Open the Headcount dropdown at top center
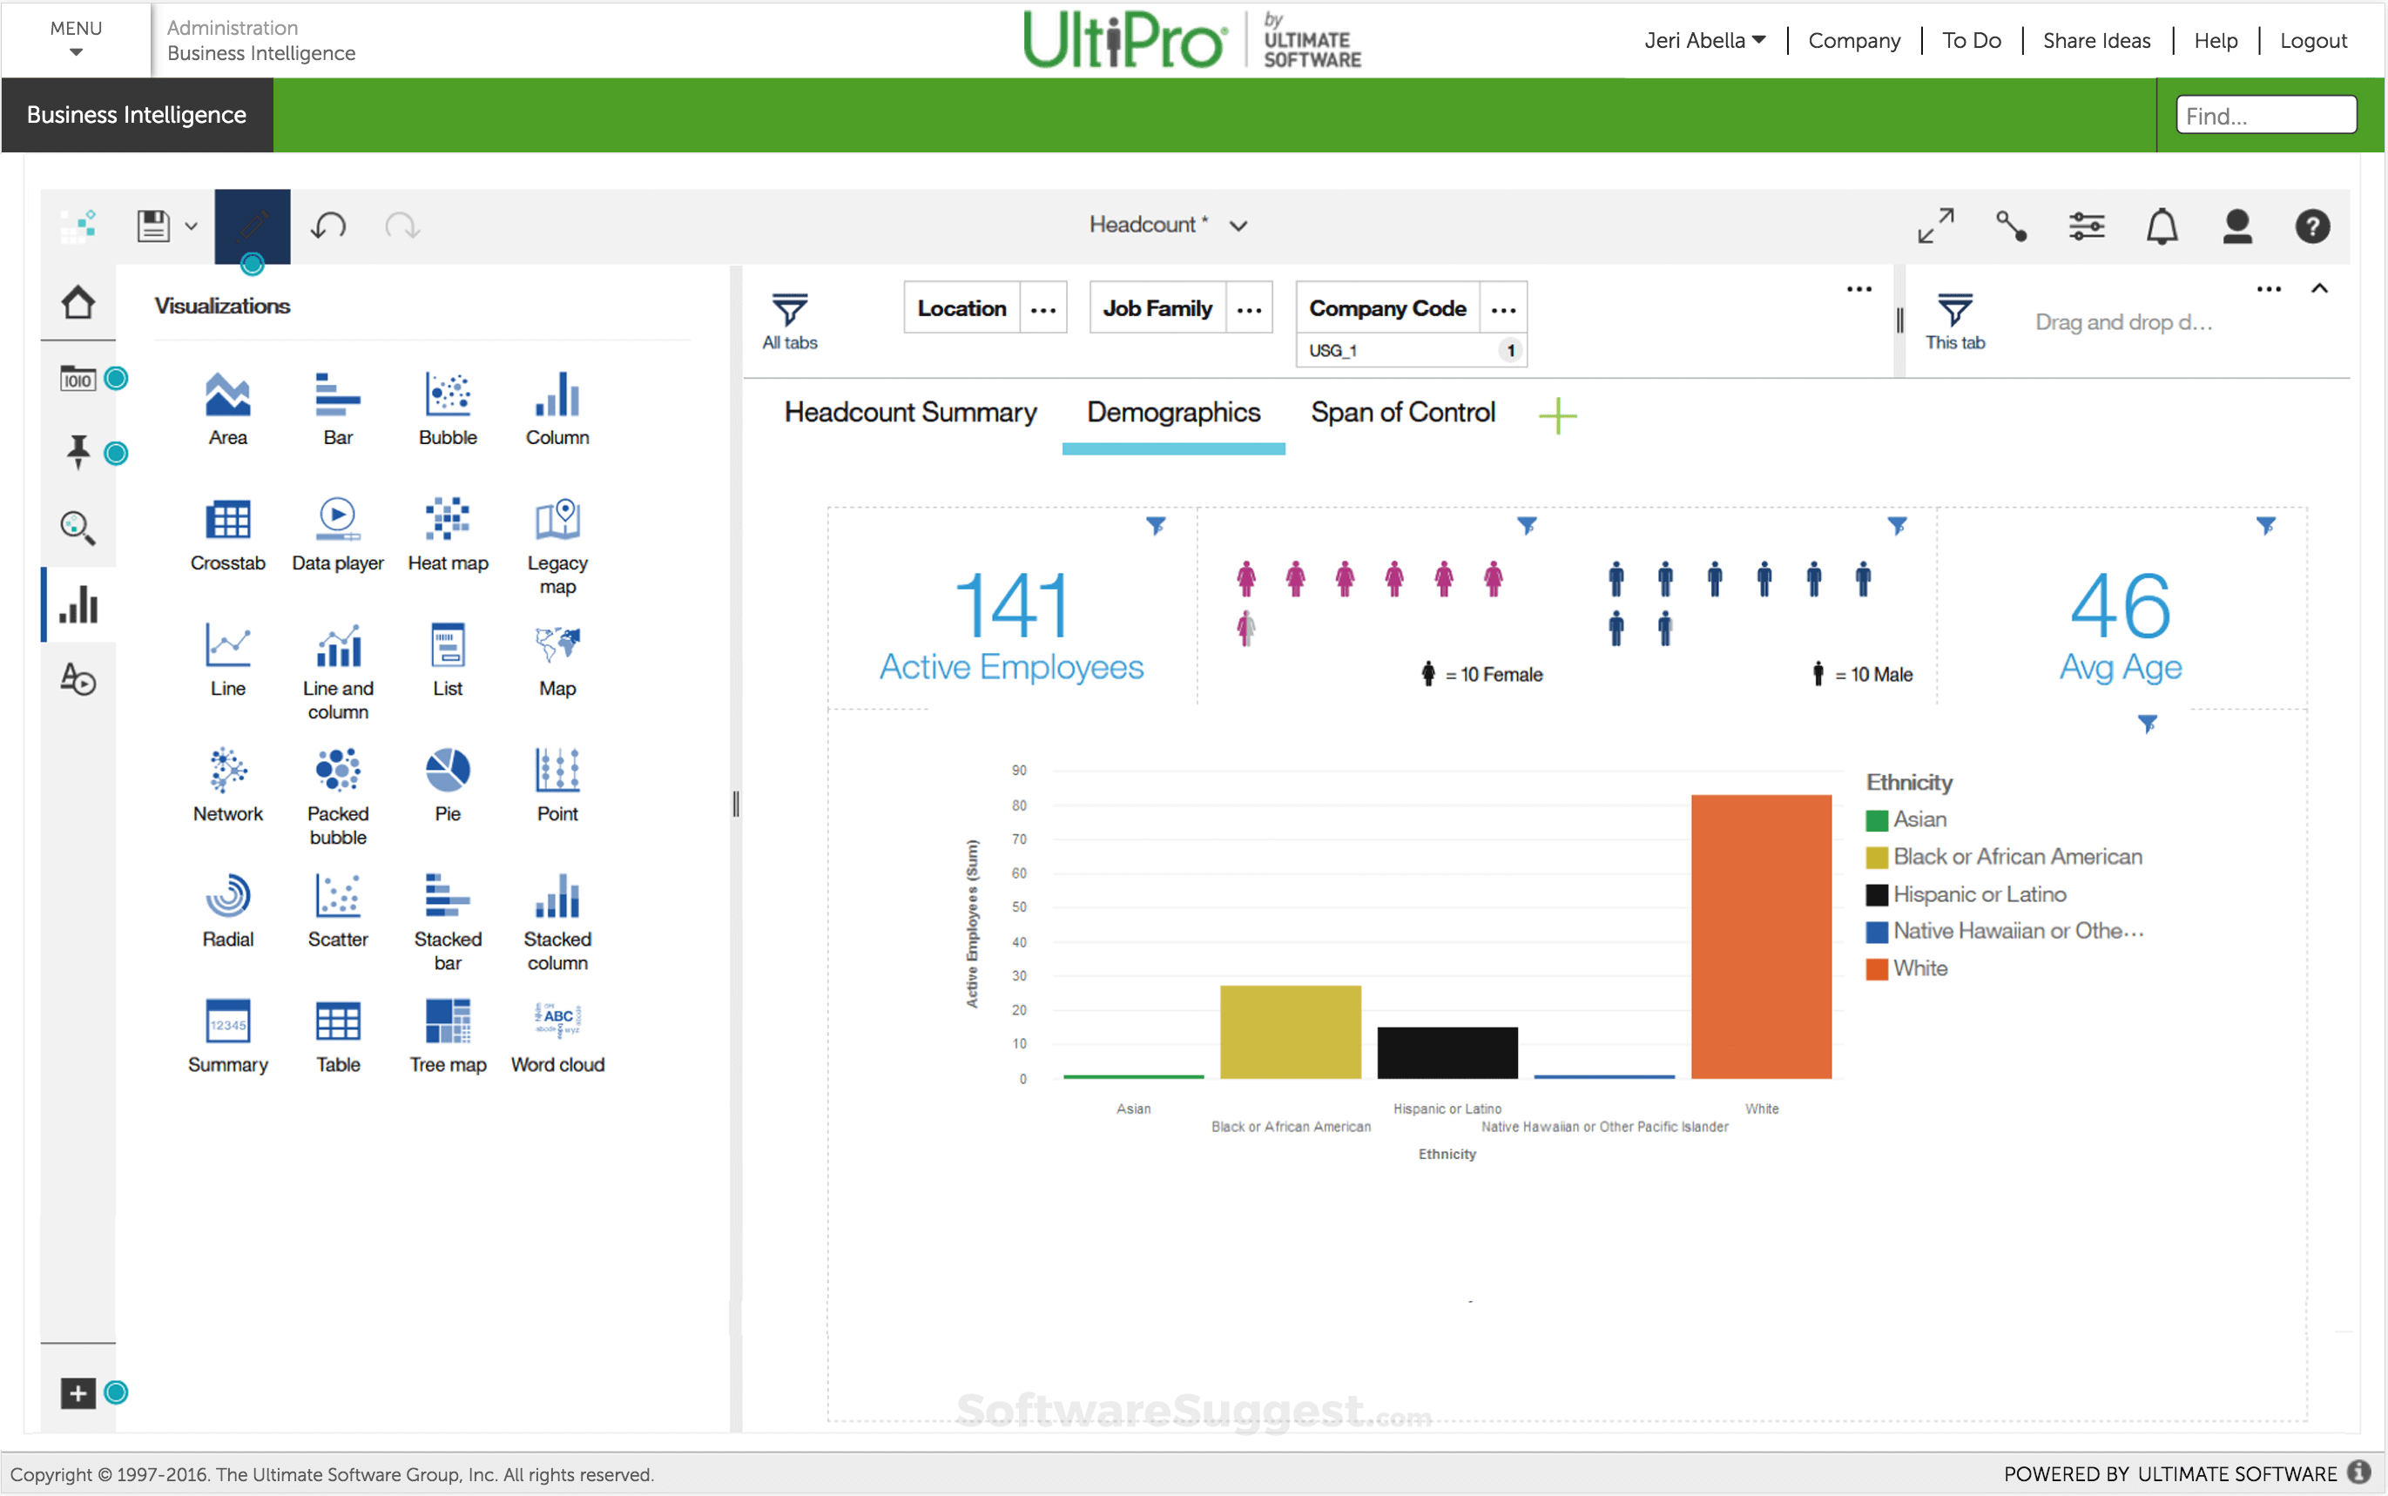 pos(1239,225)
